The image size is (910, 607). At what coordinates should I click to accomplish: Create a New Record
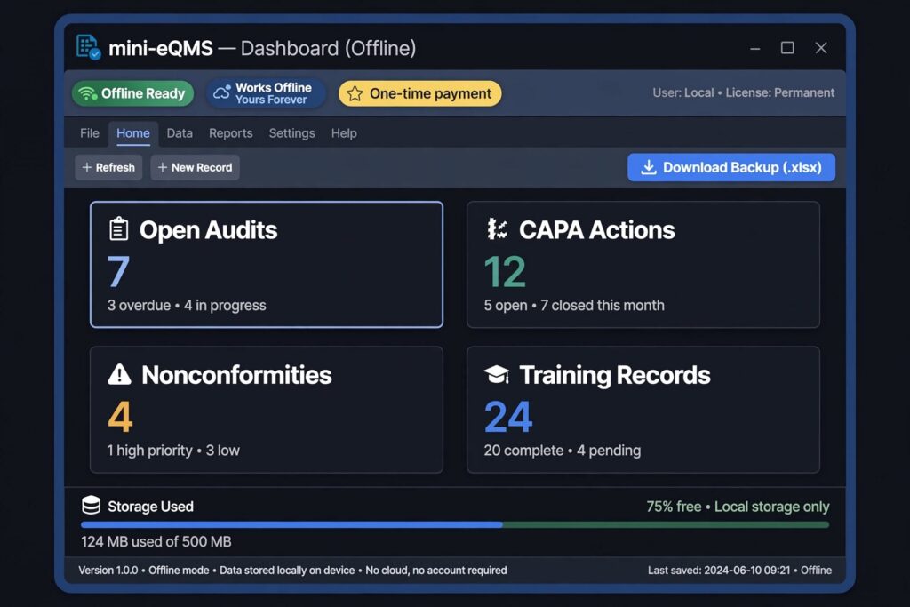tap(195, 167)
